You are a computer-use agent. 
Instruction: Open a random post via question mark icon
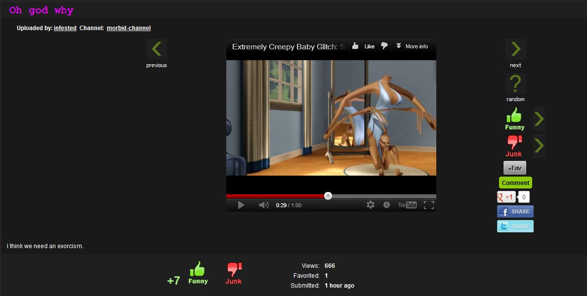coord(515,84)
